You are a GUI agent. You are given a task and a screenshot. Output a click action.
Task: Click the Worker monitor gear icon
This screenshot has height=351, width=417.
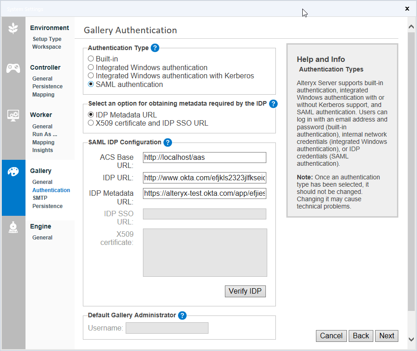pos(13,116)
